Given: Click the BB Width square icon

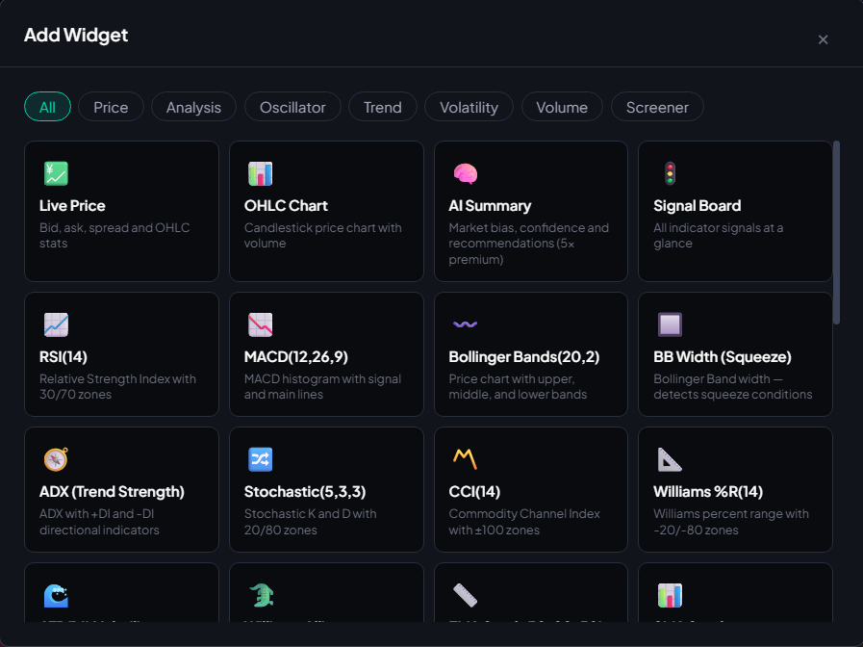Looking at the screenshot, I should click(x=670, y=324).
